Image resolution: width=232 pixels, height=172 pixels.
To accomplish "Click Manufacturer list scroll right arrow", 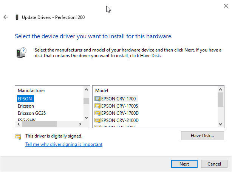I will 80,124.
